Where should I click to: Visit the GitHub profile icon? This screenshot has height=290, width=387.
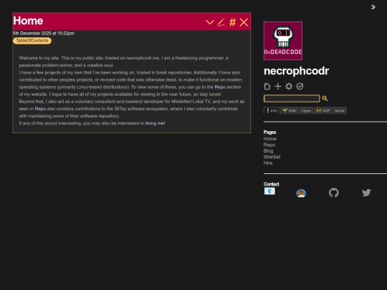point(334,193)
